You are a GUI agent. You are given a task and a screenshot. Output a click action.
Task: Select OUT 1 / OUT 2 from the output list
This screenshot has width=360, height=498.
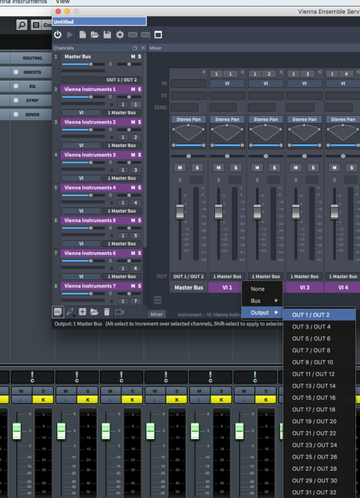319,315
